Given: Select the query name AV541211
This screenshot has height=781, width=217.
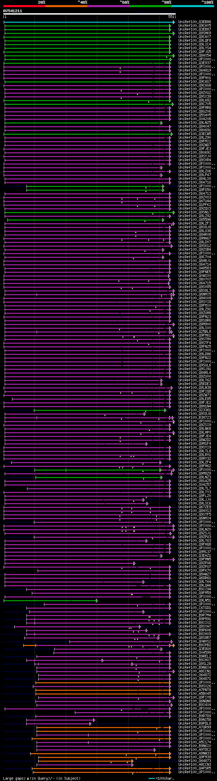Looking at the screenshot, I should [x=13, y=11].
